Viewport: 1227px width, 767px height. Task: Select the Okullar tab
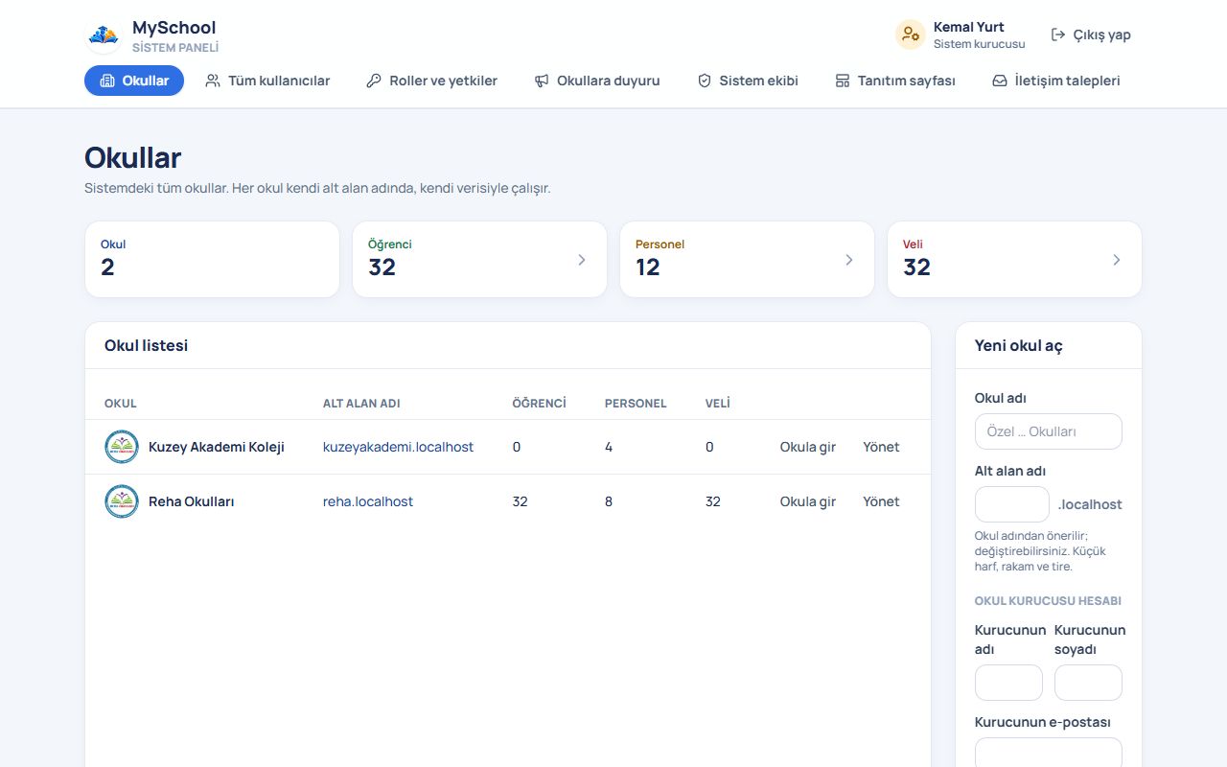point(134,81)
